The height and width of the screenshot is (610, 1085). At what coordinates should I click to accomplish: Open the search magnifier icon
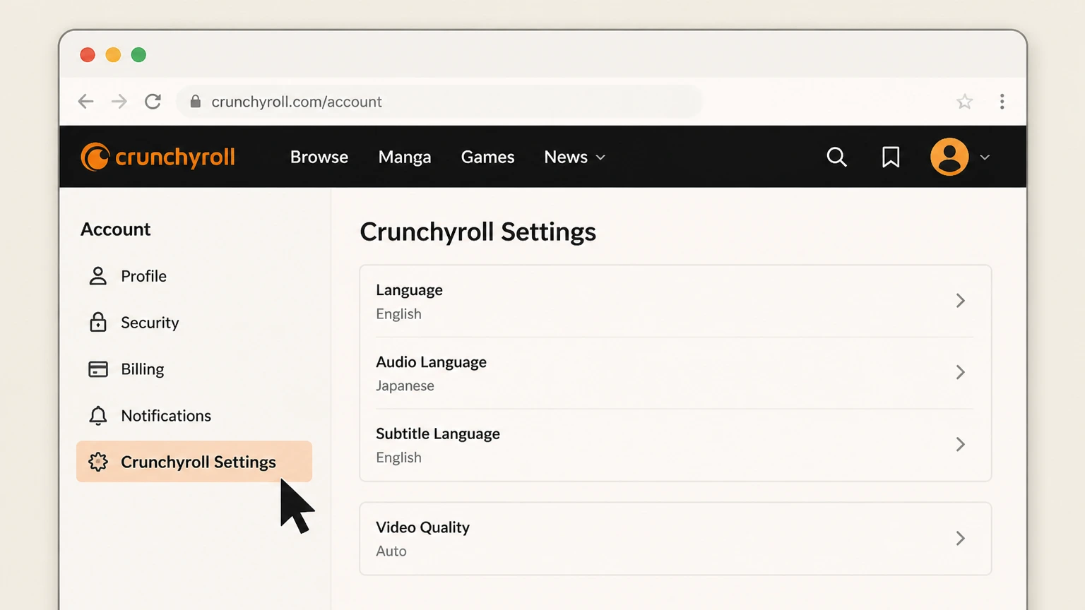pos(836,157)
